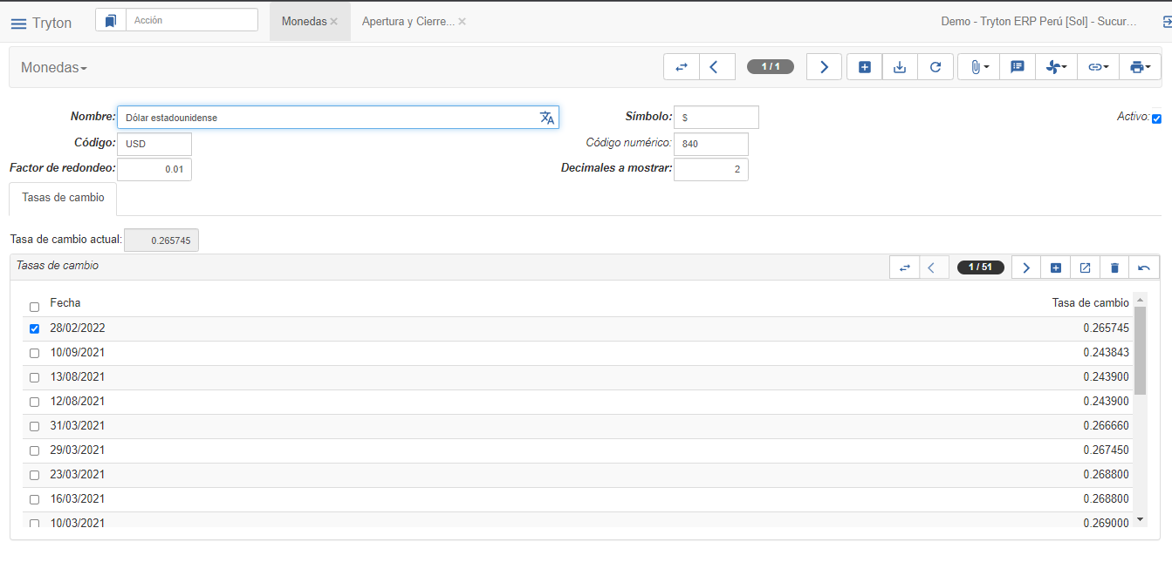
Task: Sort the table by Fecha column header
Action: coord(65,303)
